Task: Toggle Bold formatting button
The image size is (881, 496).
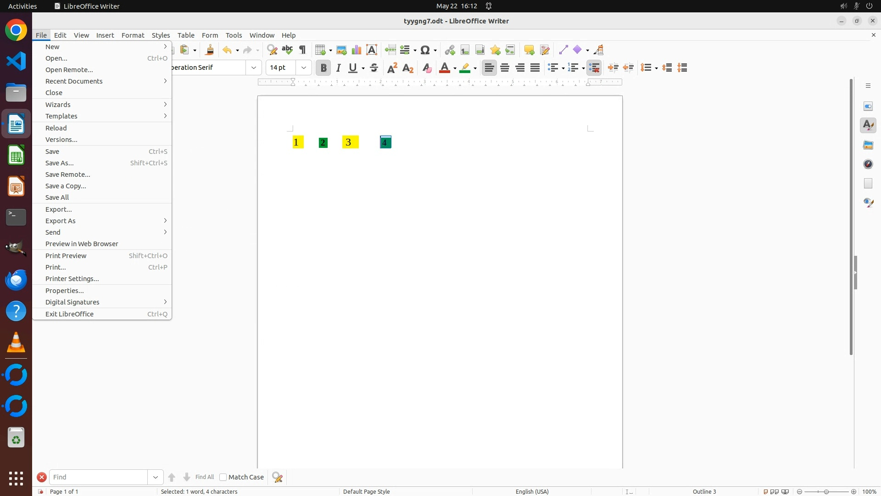Action: point(323,68)
